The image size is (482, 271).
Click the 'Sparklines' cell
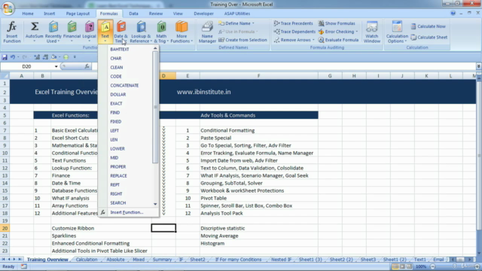[64, 236]
